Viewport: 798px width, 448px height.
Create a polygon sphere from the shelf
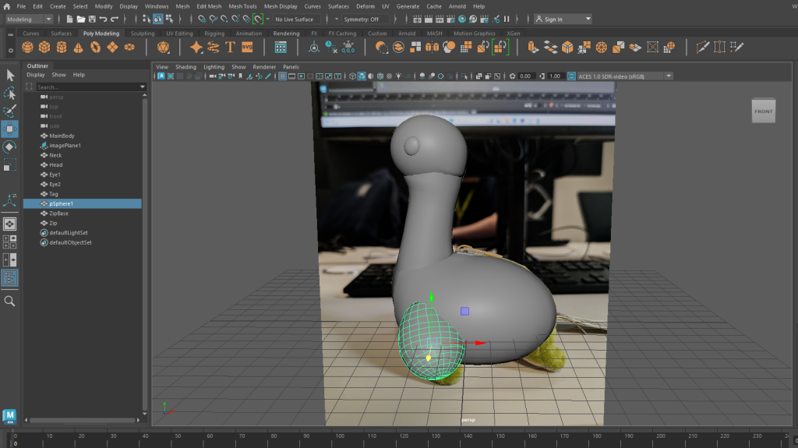point(27,48)
